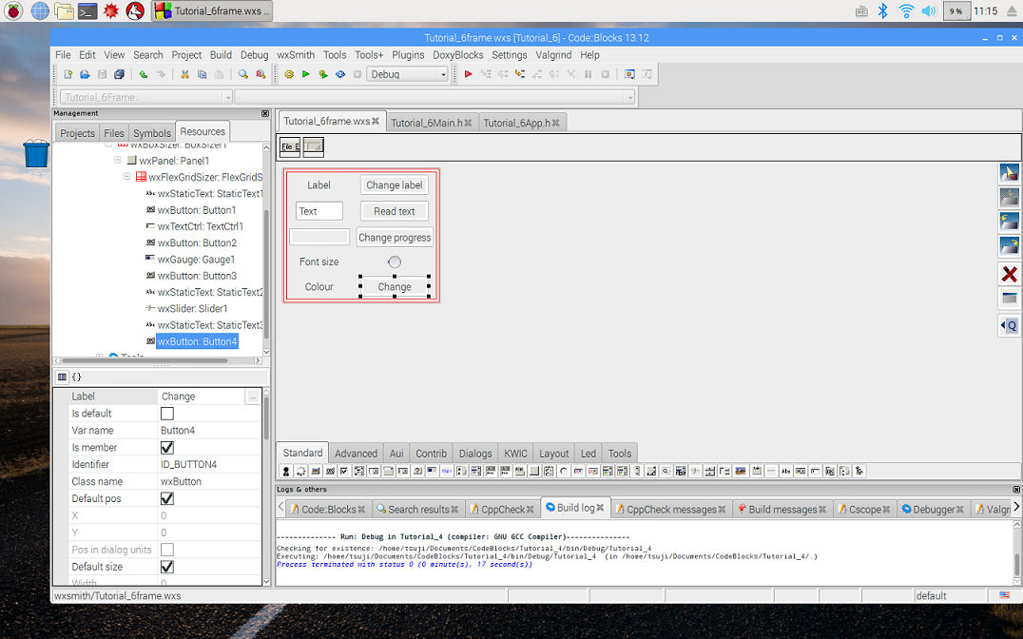Collapse the wxPanel: Panel1 tree node

point(118,160)
